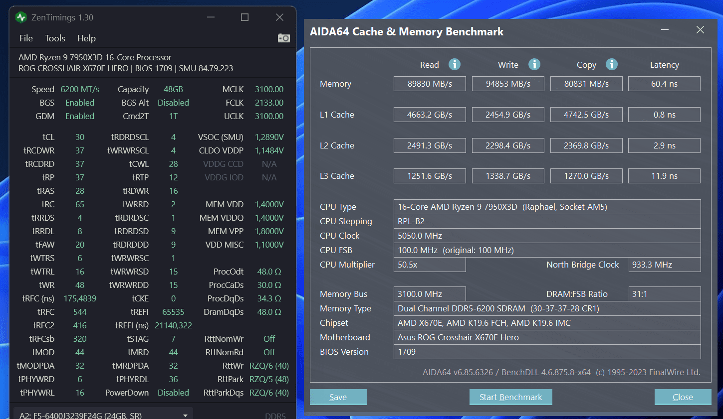The height and width of the screenshot is (419, 723).
Task: Select the L2 Cache Latency 2.9 ns field
Action: pos(664,145)
